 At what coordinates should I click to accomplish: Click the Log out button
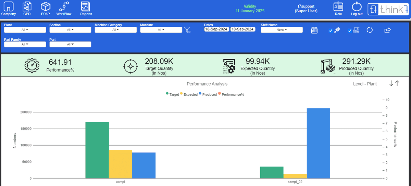[x=357, y=7]
